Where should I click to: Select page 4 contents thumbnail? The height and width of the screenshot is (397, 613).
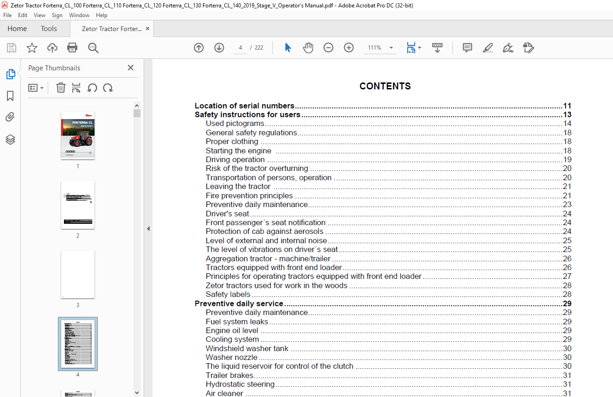tap(78, 344)
